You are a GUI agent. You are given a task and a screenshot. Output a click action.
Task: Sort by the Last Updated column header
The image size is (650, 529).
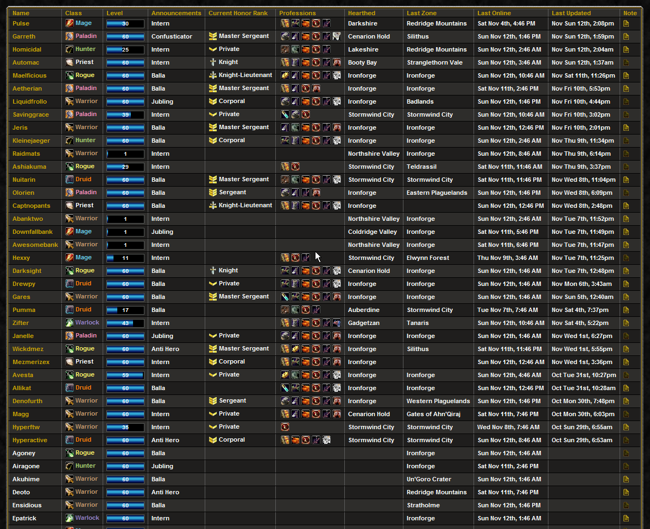click(x=571, y=13)
